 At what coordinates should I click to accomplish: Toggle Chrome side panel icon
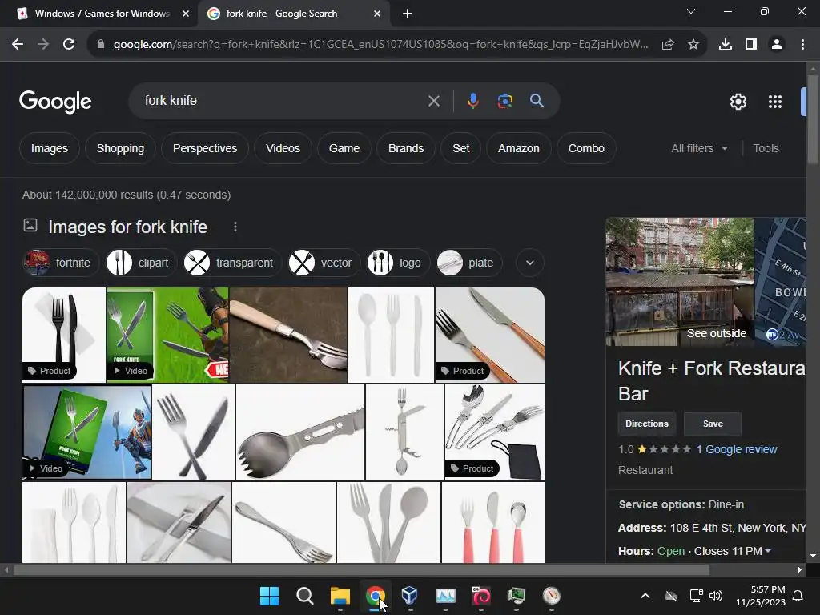[x=751, y=45]
